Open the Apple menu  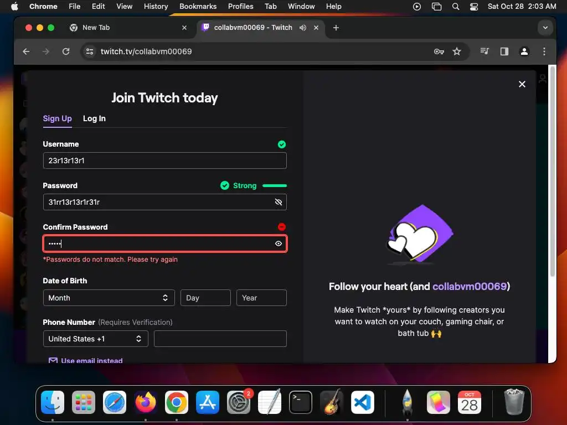[x=14, y=7]
